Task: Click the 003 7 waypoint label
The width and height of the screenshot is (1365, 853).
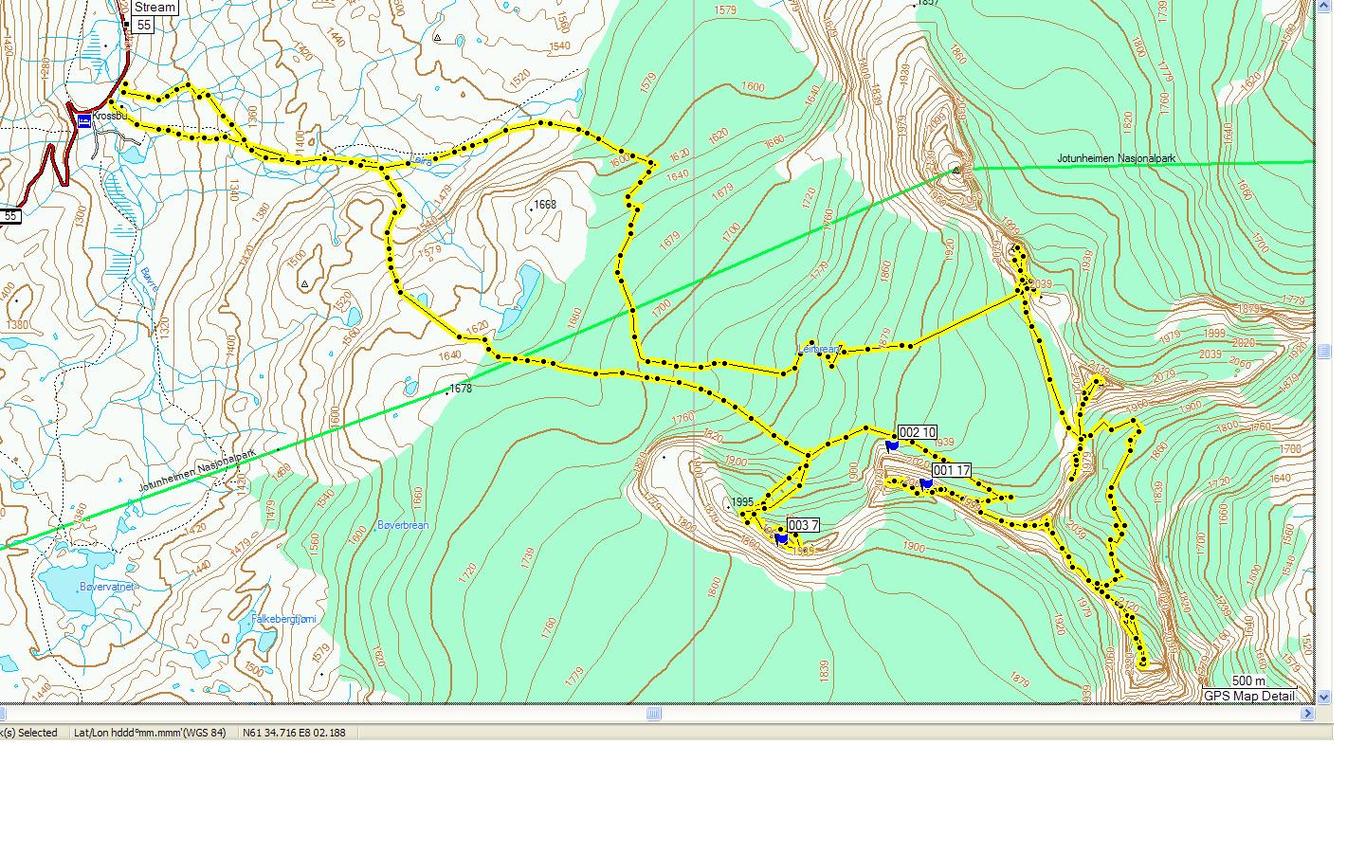Action: [803, 526]
